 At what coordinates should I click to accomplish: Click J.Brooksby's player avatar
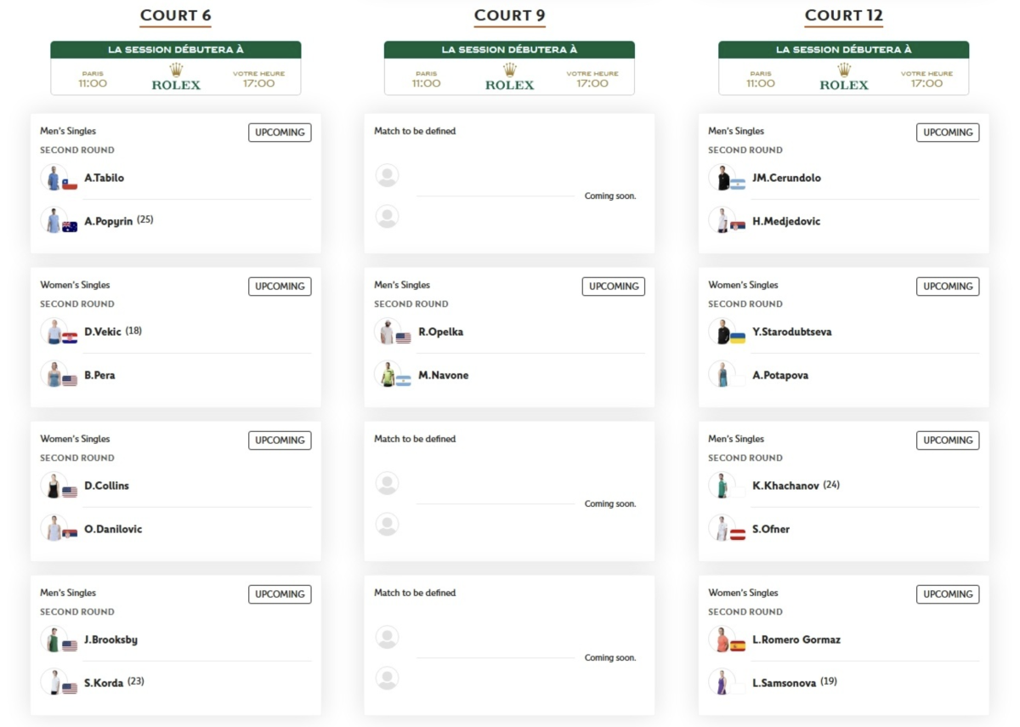(x=54, y=639)
